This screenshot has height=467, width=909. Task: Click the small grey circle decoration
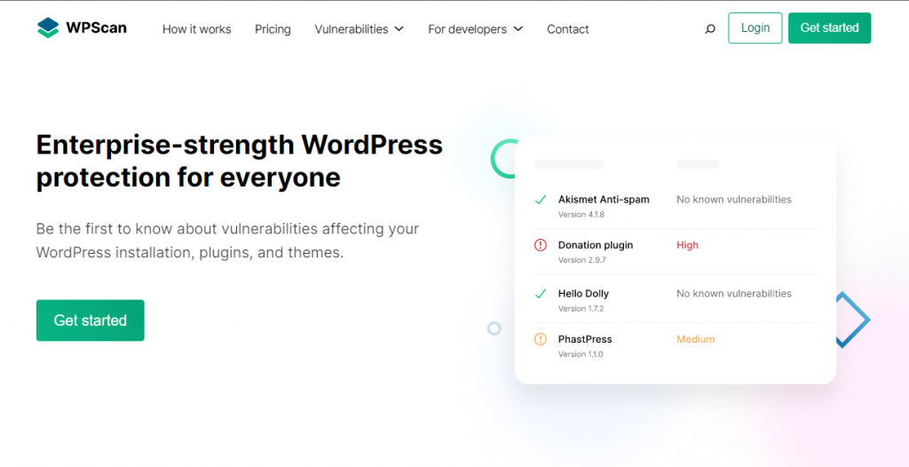494,328
